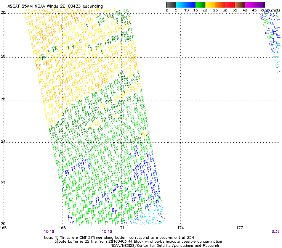282x248 pixels.
Task: Click the latitude label 20
Action: point(3,224)
